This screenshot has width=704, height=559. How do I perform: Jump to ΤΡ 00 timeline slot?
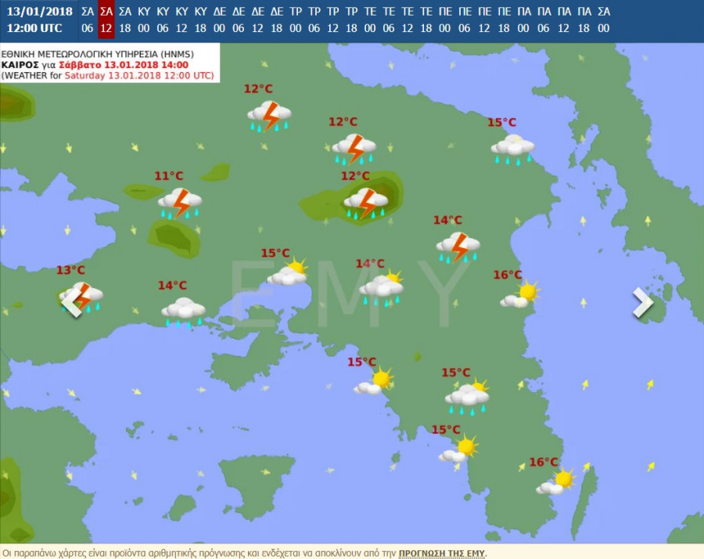click(296, 20)
